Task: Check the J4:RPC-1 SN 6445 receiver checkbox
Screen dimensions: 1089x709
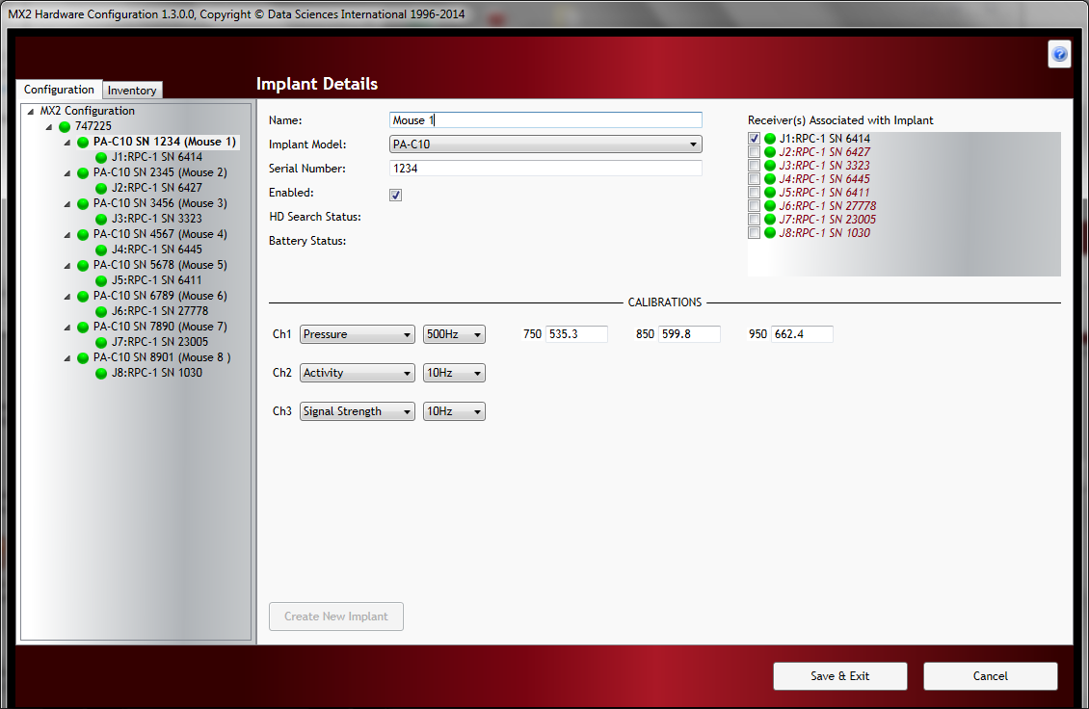Action: (754, 178)
